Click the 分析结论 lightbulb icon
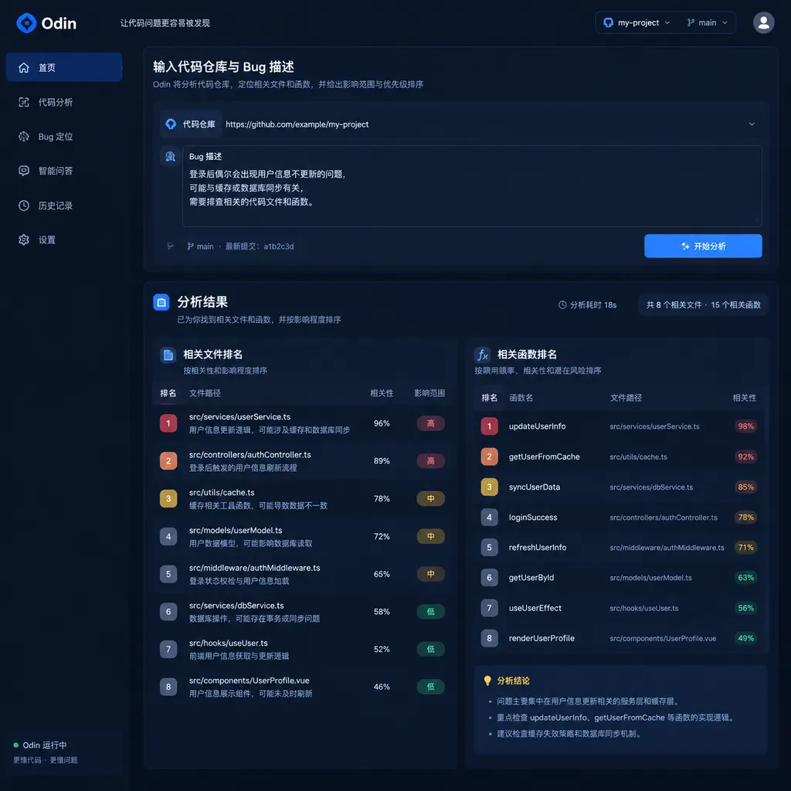 click(487, 681)
